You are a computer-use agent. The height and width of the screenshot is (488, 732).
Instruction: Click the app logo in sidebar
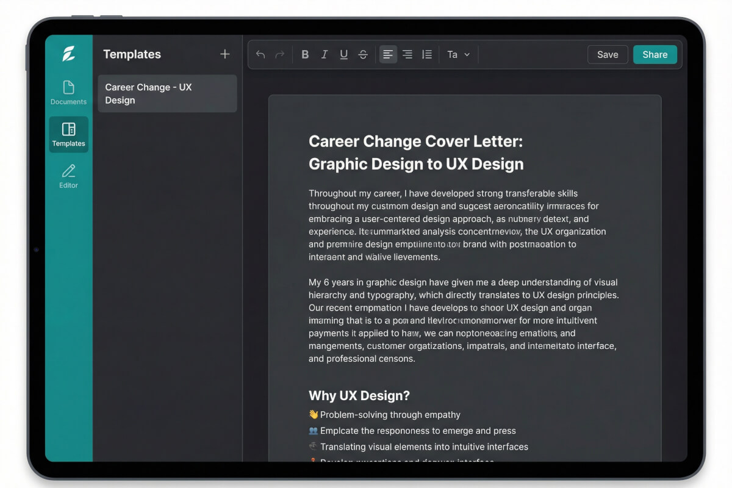(68, 54)
